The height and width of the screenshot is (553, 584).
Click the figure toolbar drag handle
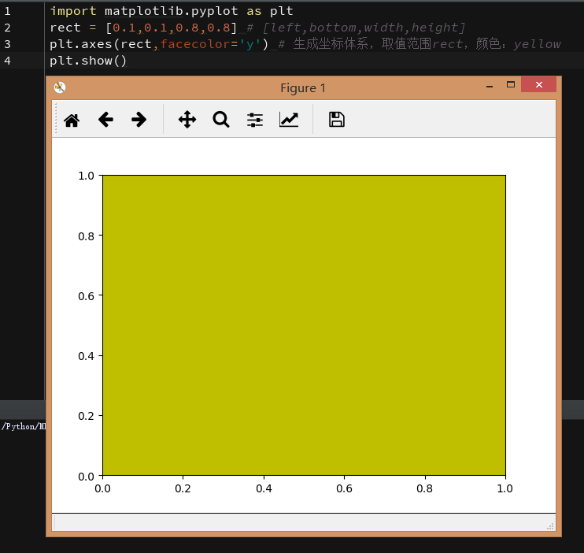pos(56,119)
